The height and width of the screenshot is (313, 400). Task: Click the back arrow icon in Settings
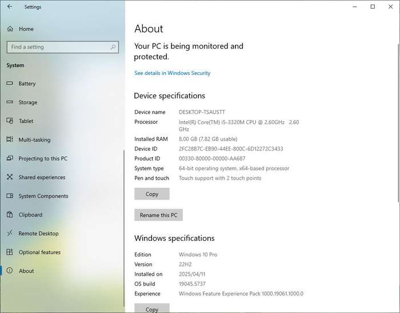click(10, 7)
